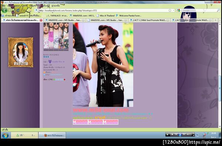This screenshot has width=222, height=146.
Task: Mute the taskbar media player volume
Action: (x=188, y=135)
